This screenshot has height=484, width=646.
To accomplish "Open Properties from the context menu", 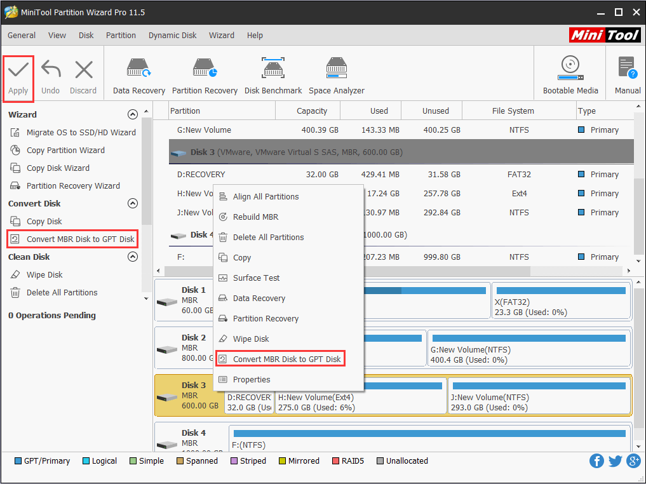I will coord(288,380).
